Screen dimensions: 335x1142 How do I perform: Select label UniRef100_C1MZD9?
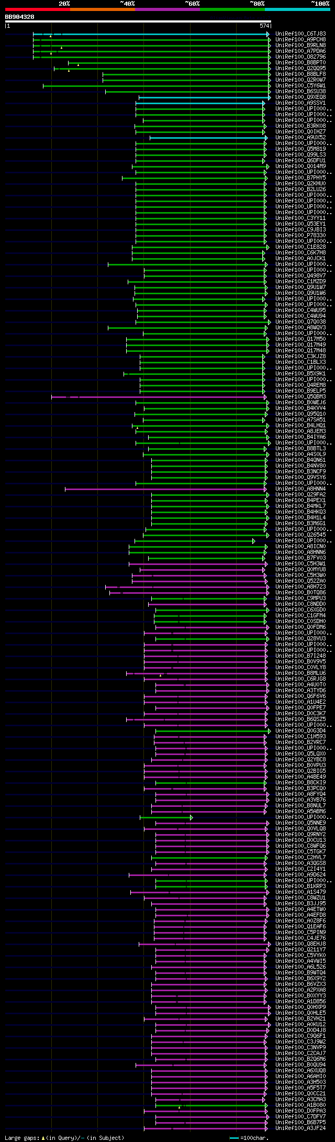pos(300,281)
